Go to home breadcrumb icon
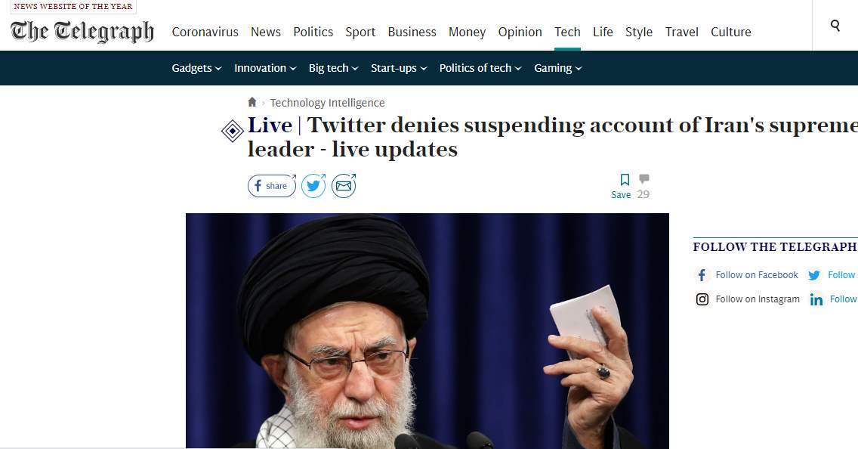The height and width of the screenshot is (449, 858). [252, 102]
